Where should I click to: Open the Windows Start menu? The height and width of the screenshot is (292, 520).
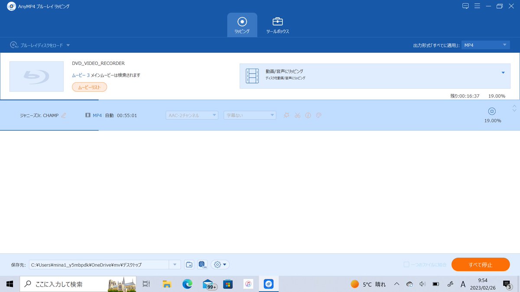10,284
